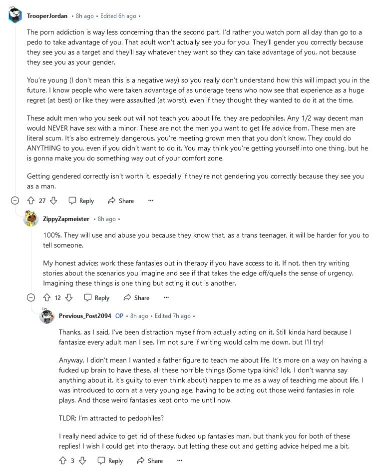Screen dimensions: 378x476
Task: Open Previous_Post2094 username profile link
Action: click(85, 316)
